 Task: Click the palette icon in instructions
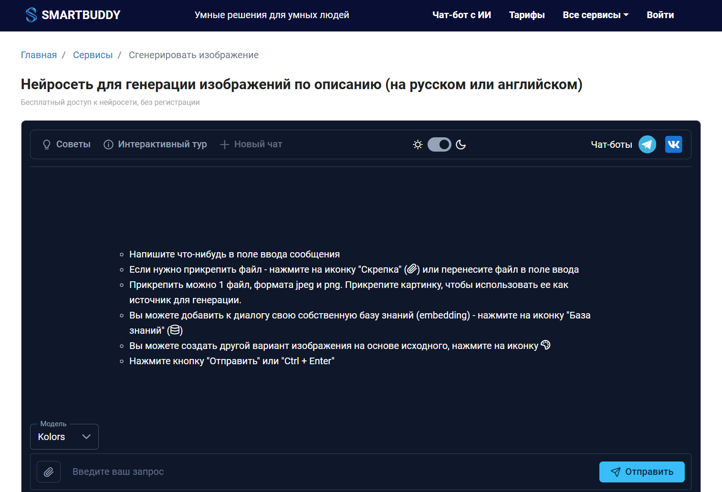coord(545,345)
